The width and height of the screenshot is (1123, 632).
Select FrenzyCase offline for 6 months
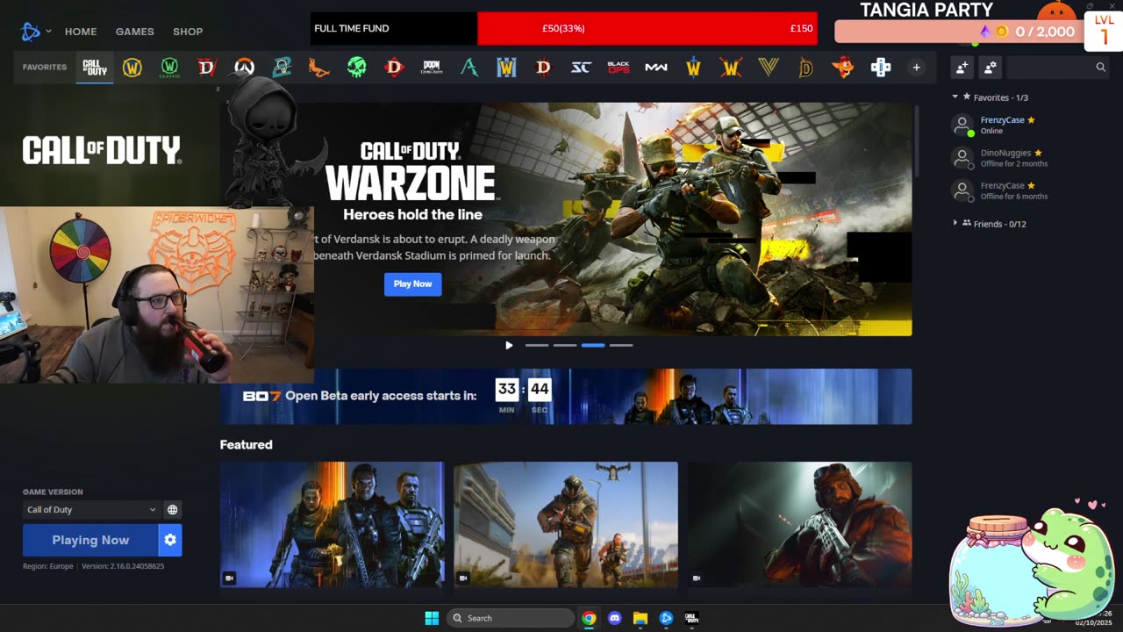(x=1029, y=191)
